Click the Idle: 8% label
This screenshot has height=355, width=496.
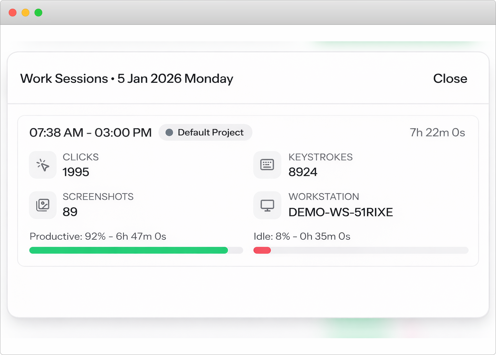pos(302,236)
